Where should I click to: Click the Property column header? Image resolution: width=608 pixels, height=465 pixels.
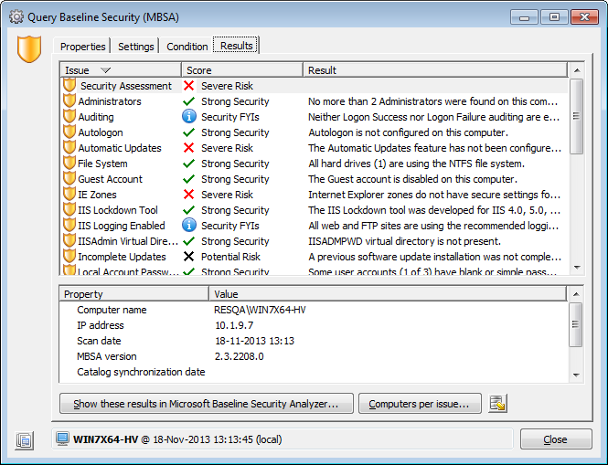click(x=134, y=294)
